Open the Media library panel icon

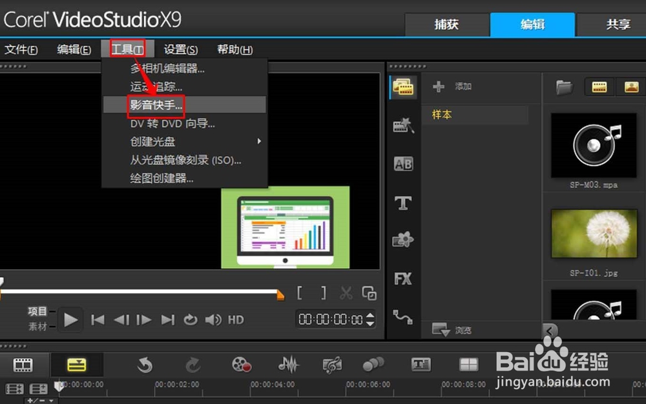403,87
